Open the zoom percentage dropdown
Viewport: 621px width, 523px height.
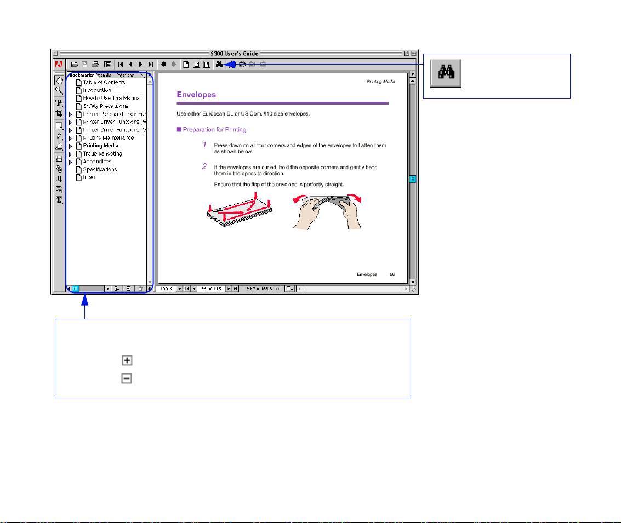[179, 289]
